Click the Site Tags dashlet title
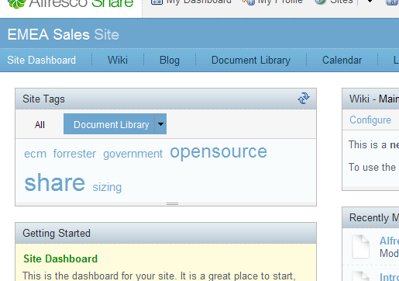The height and width of the screenshot is (281, 399). point(43,99)
